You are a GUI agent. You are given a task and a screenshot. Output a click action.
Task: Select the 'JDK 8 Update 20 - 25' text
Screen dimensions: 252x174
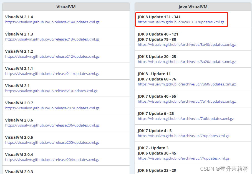pos(157,57)
